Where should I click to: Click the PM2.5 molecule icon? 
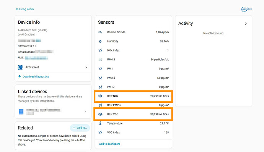coord(100,78)
